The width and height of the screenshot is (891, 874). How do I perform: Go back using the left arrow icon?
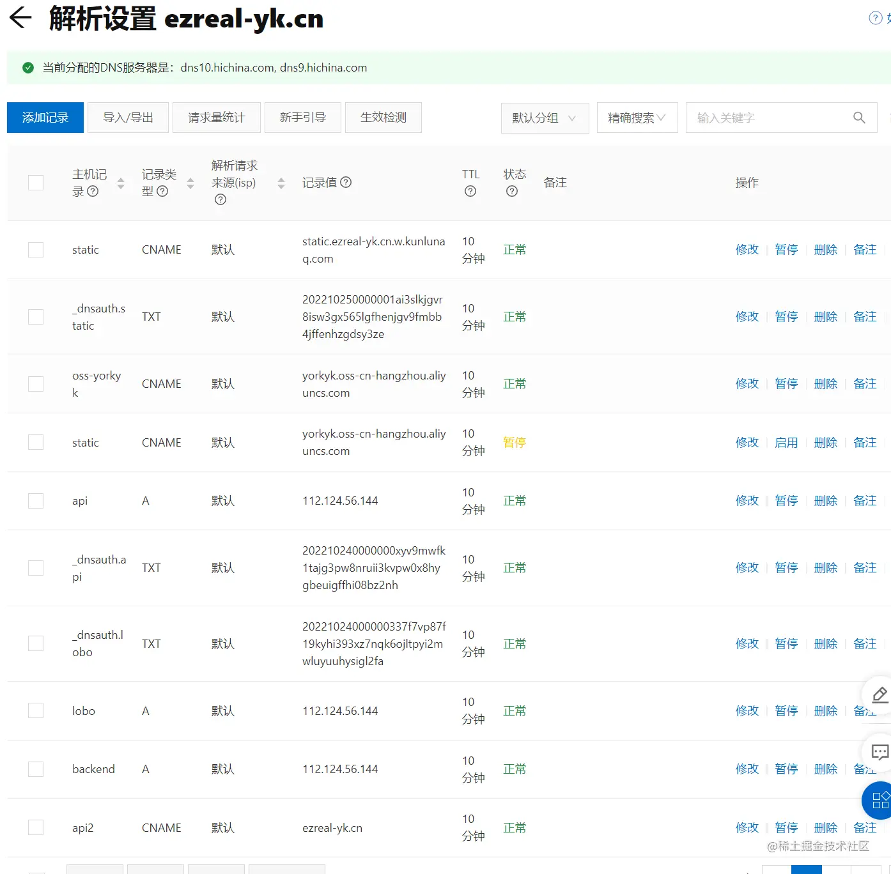pos(20,18)
